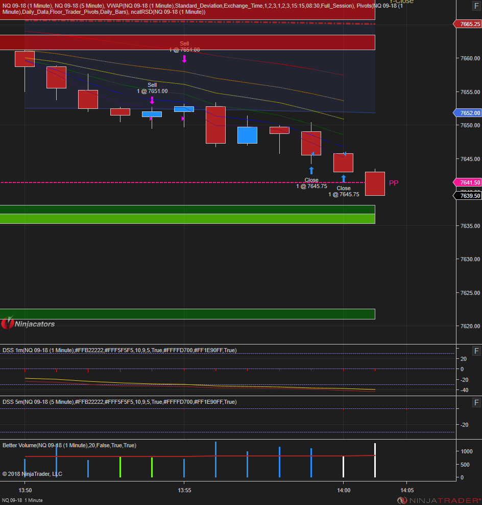
Task: Click the F button of the price panel
Action: click(476, 6)
